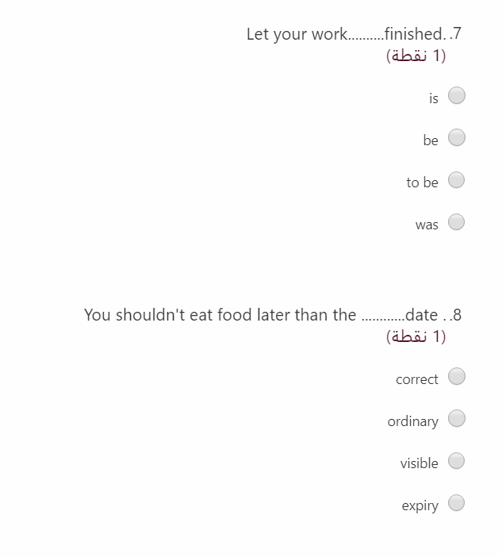Viewport: 502px width, 557px height.
Task: Click the "ordinary" answer label text
Action: click(x=413, y=421)
